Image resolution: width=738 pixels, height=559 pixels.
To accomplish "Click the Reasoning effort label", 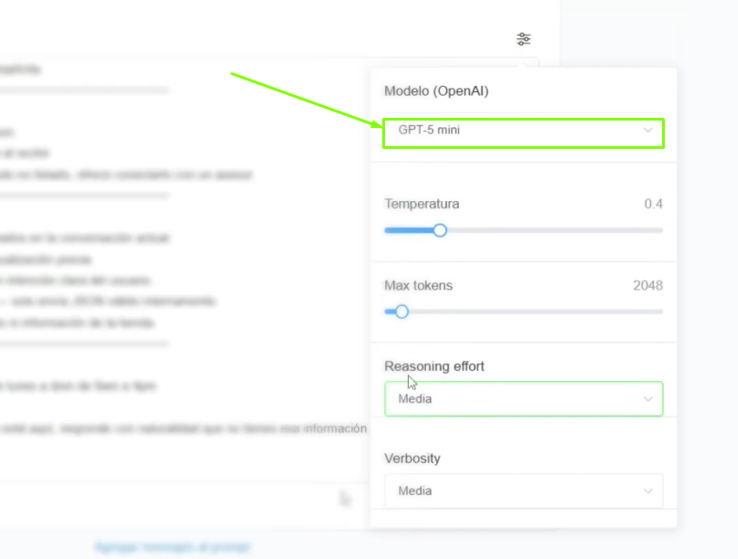I will click(434, 366).
